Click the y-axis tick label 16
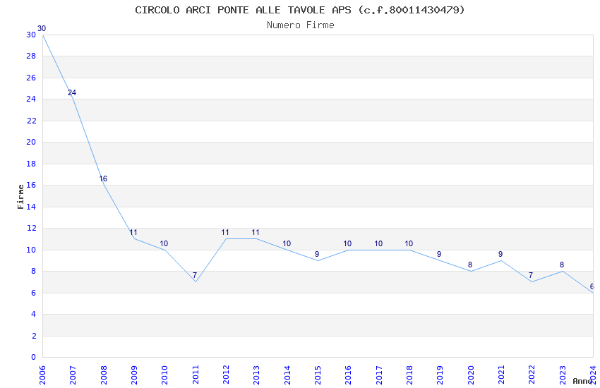Viewport: 600px width, 388px height. [31, 186]
